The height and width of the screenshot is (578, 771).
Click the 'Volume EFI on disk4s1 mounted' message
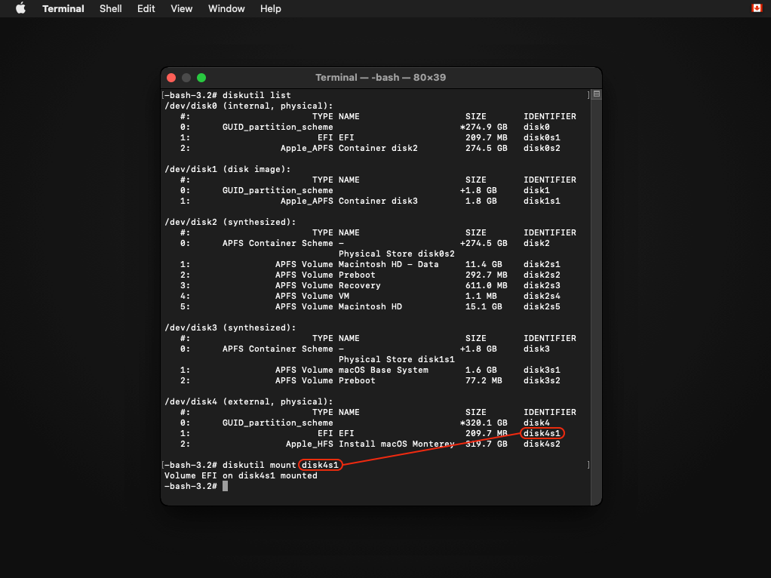click(241, 476)
